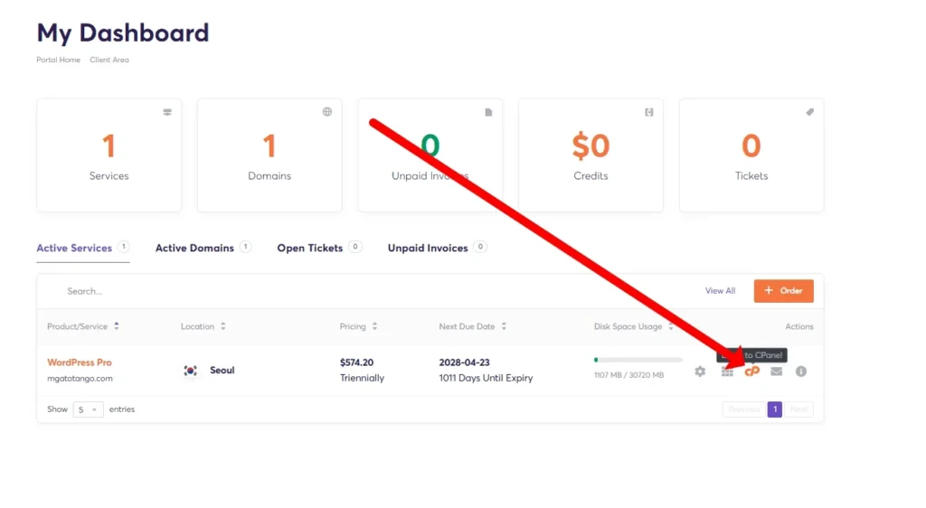Open the View All link
Viewport: 926px width, 508px height.
720,291
